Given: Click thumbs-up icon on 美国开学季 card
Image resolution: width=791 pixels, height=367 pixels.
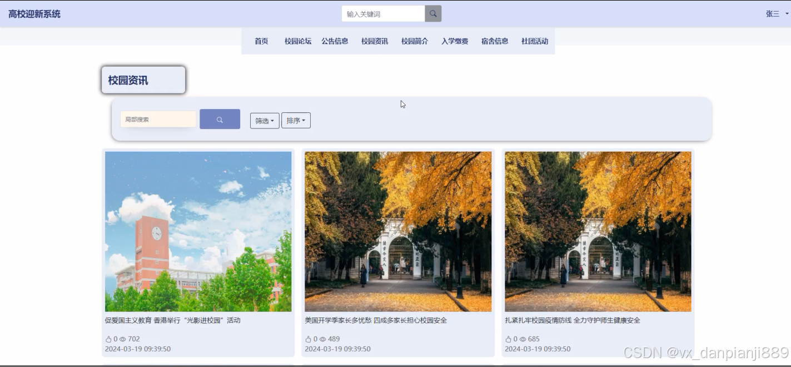Looking at the screenshot, I should click(309, 339).
